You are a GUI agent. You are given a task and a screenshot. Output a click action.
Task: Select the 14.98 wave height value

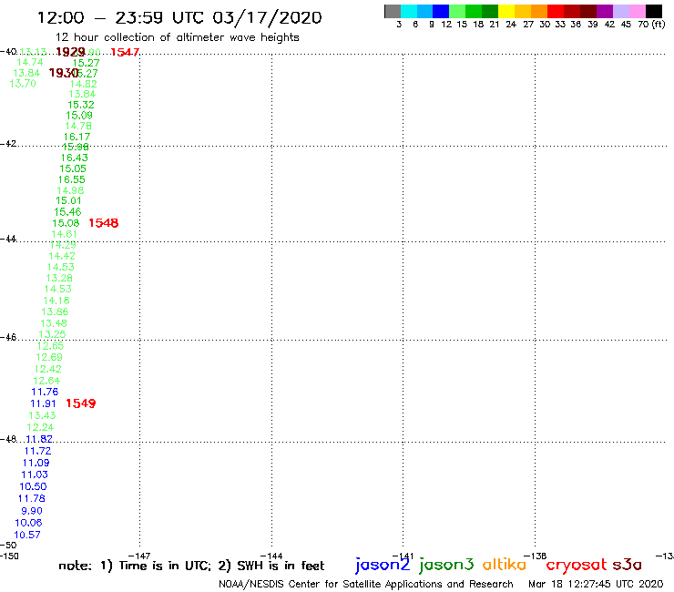tap(70, 190)
